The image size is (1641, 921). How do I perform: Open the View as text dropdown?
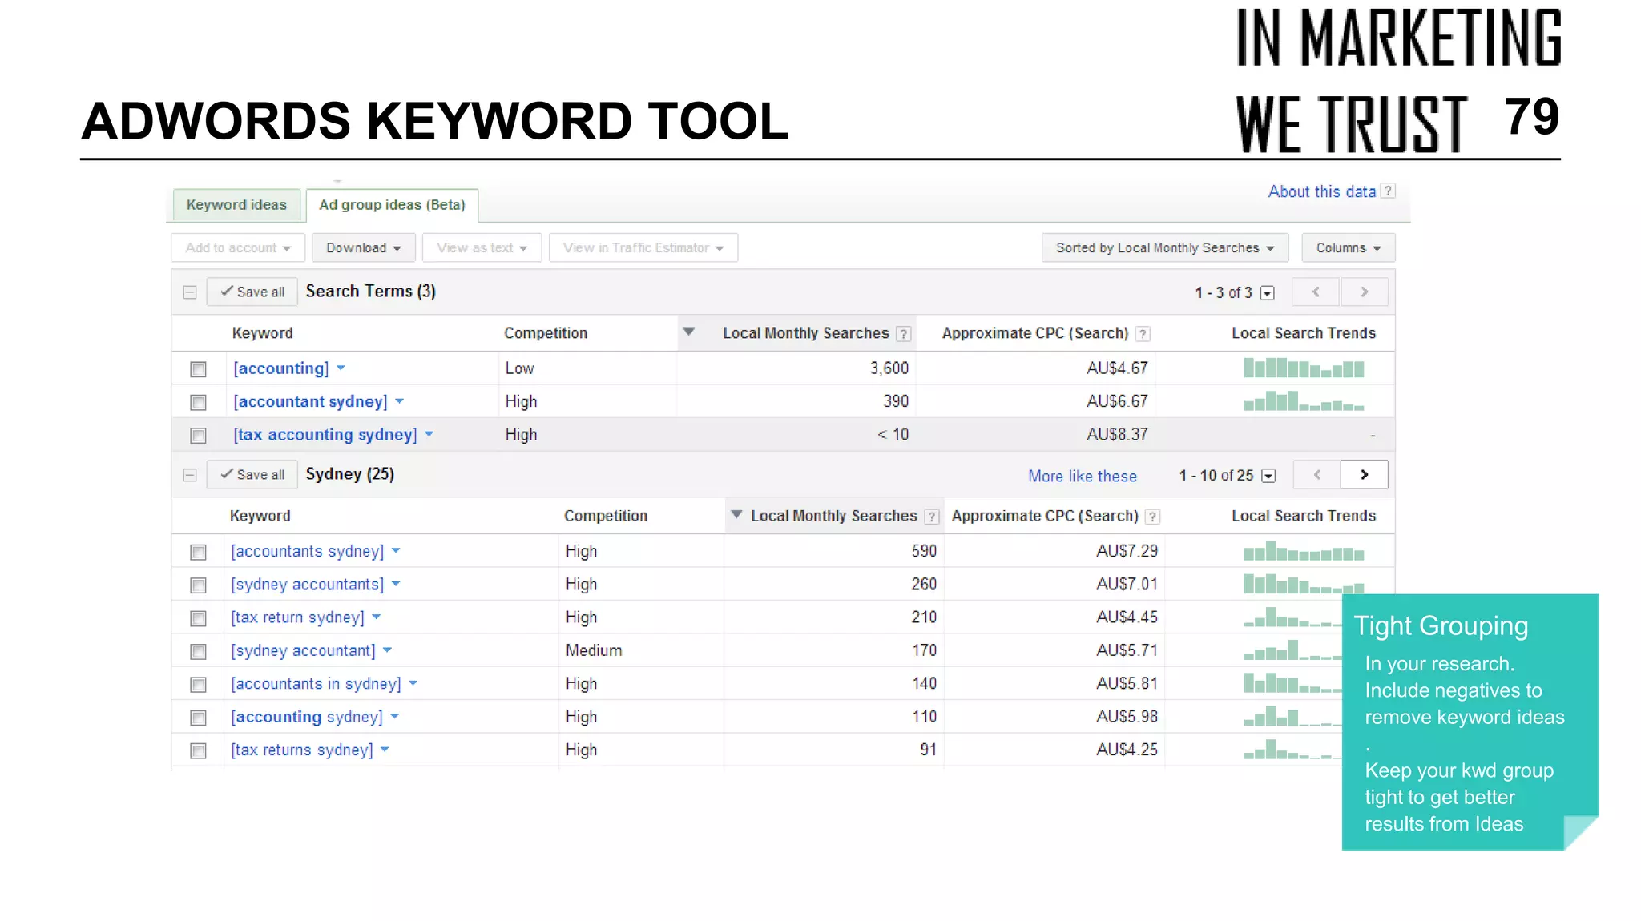(482, 247)
